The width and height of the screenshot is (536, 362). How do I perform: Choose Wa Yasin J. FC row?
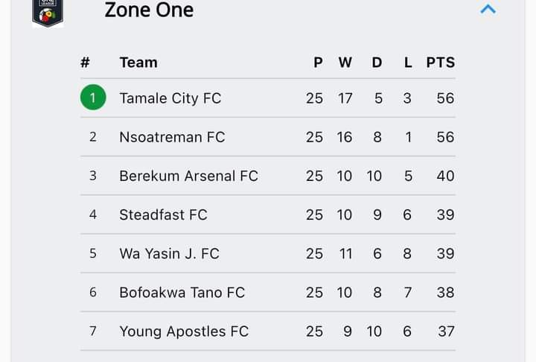[268, 253]
